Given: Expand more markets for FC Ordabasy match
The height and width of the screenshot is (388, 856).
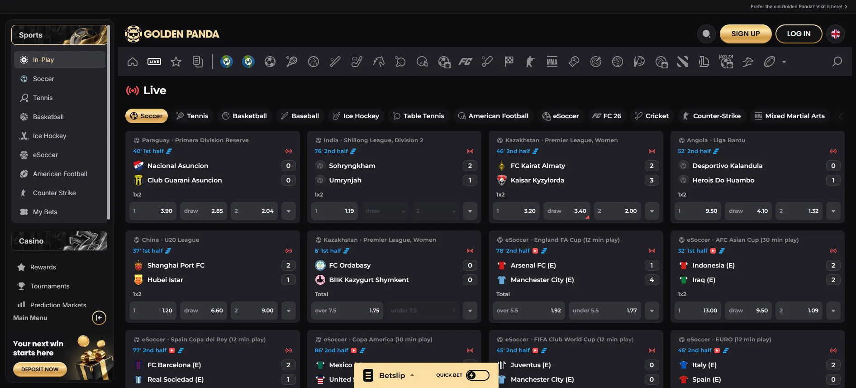Looking at the screenshot, I should coord(470,311).
